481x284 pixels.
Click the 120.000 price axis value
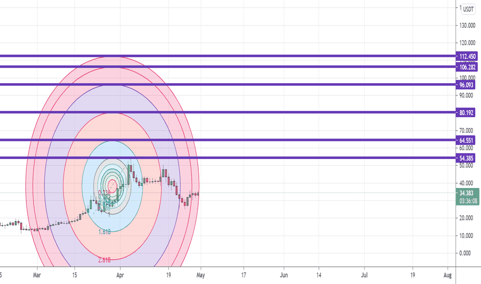point(467,43)
